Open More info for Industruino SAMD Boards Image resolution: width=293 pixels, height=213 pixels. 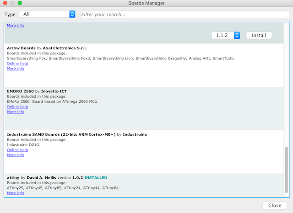(16, 155)
